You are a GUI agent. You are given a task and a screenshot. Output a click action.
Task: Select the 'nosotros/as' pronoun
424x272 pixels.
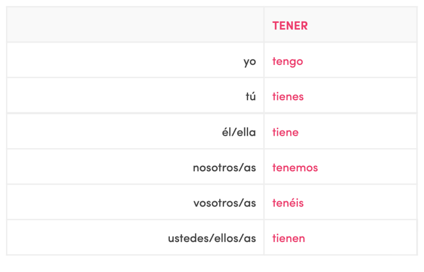point(224,167)
